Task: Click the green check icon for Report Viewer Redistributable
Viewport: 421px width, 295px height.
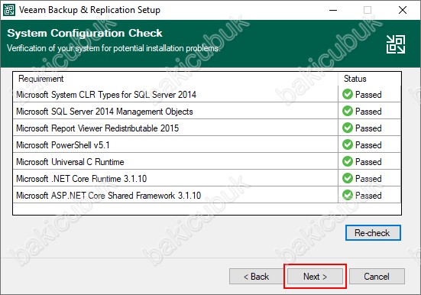Action: coord(348,128)
